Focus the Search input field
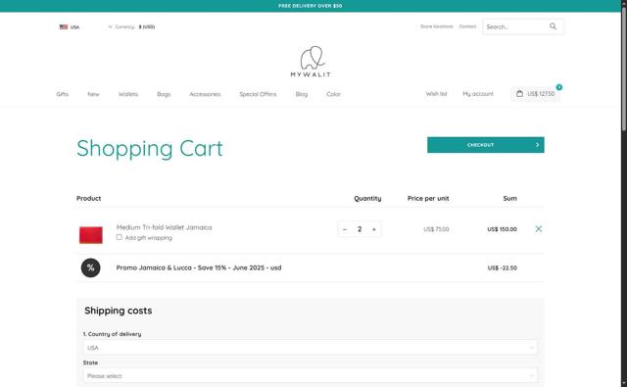 click(x=515, y=26)
